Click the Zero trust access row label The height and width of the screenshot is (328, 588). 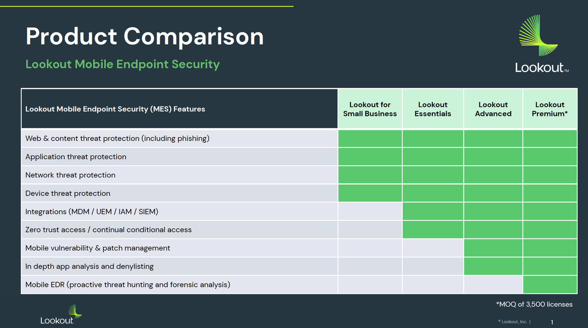click(x=109, y=230)
